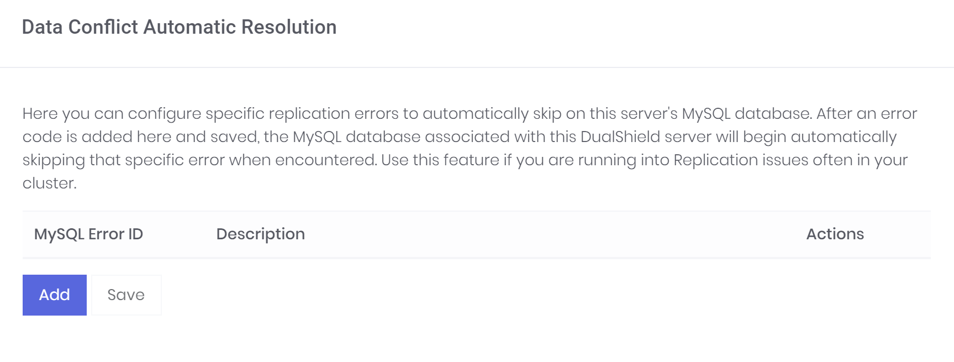954x362 pixels.
Task: Click the blue Add button
Action: [54, 295]
